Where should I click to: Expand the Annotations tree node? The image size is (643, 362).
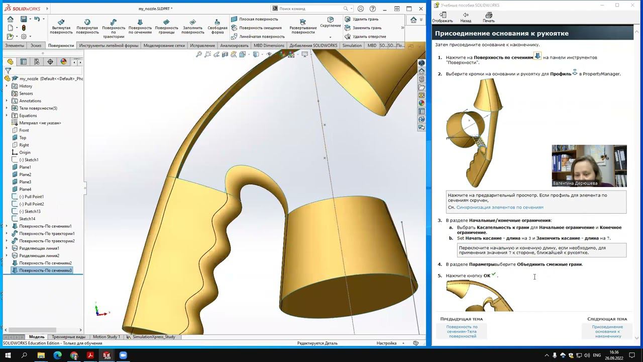coord(7,101)
